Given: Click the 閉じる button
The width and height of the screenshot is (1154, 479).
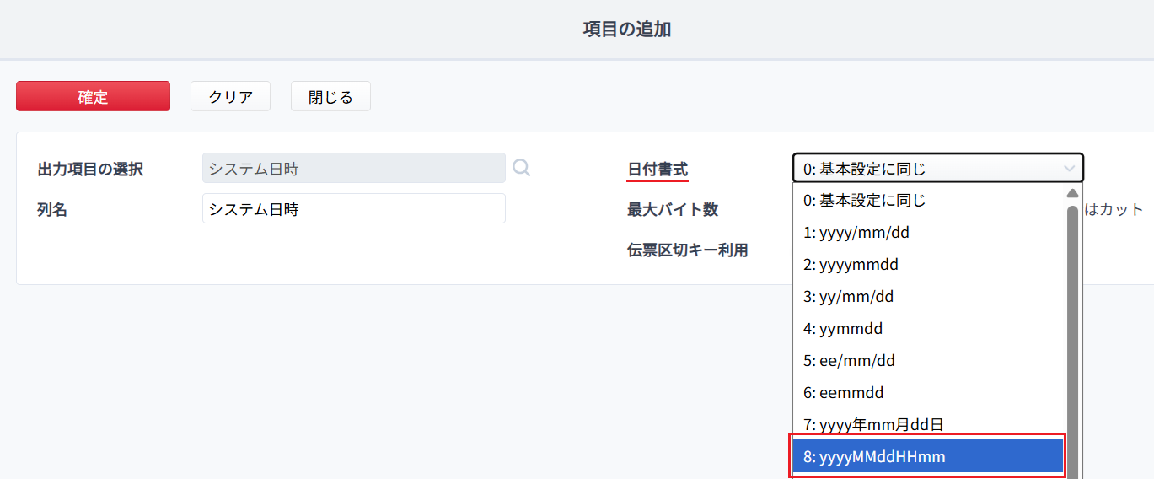Looking at the screenshot, I should point(330,96).
